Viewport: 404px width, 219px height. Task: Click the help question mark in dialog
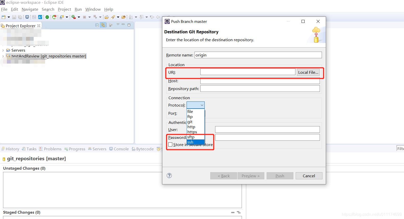pyautogui.click(x=169, y=176)
